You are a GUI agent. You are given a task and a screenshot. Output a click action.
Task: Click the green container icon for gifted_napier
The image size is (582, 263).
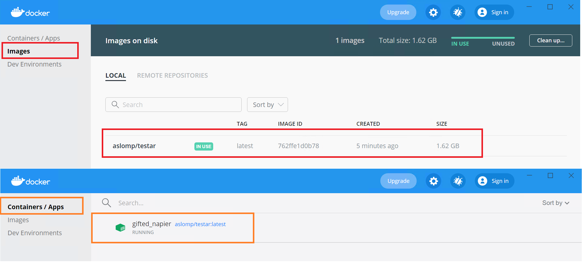click(121, 227)
